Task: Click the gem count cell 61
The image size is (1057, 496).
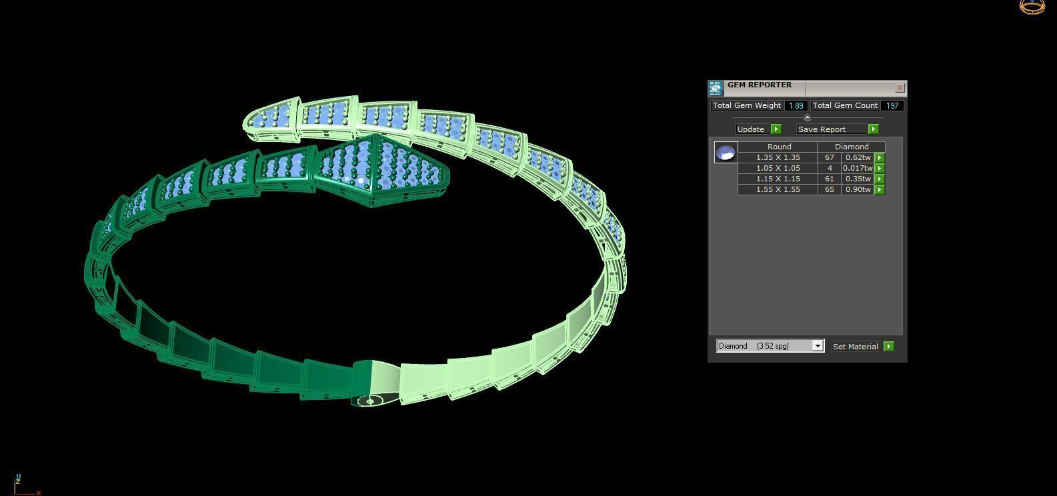Action: pyautogui.click(x=829, y=179)
